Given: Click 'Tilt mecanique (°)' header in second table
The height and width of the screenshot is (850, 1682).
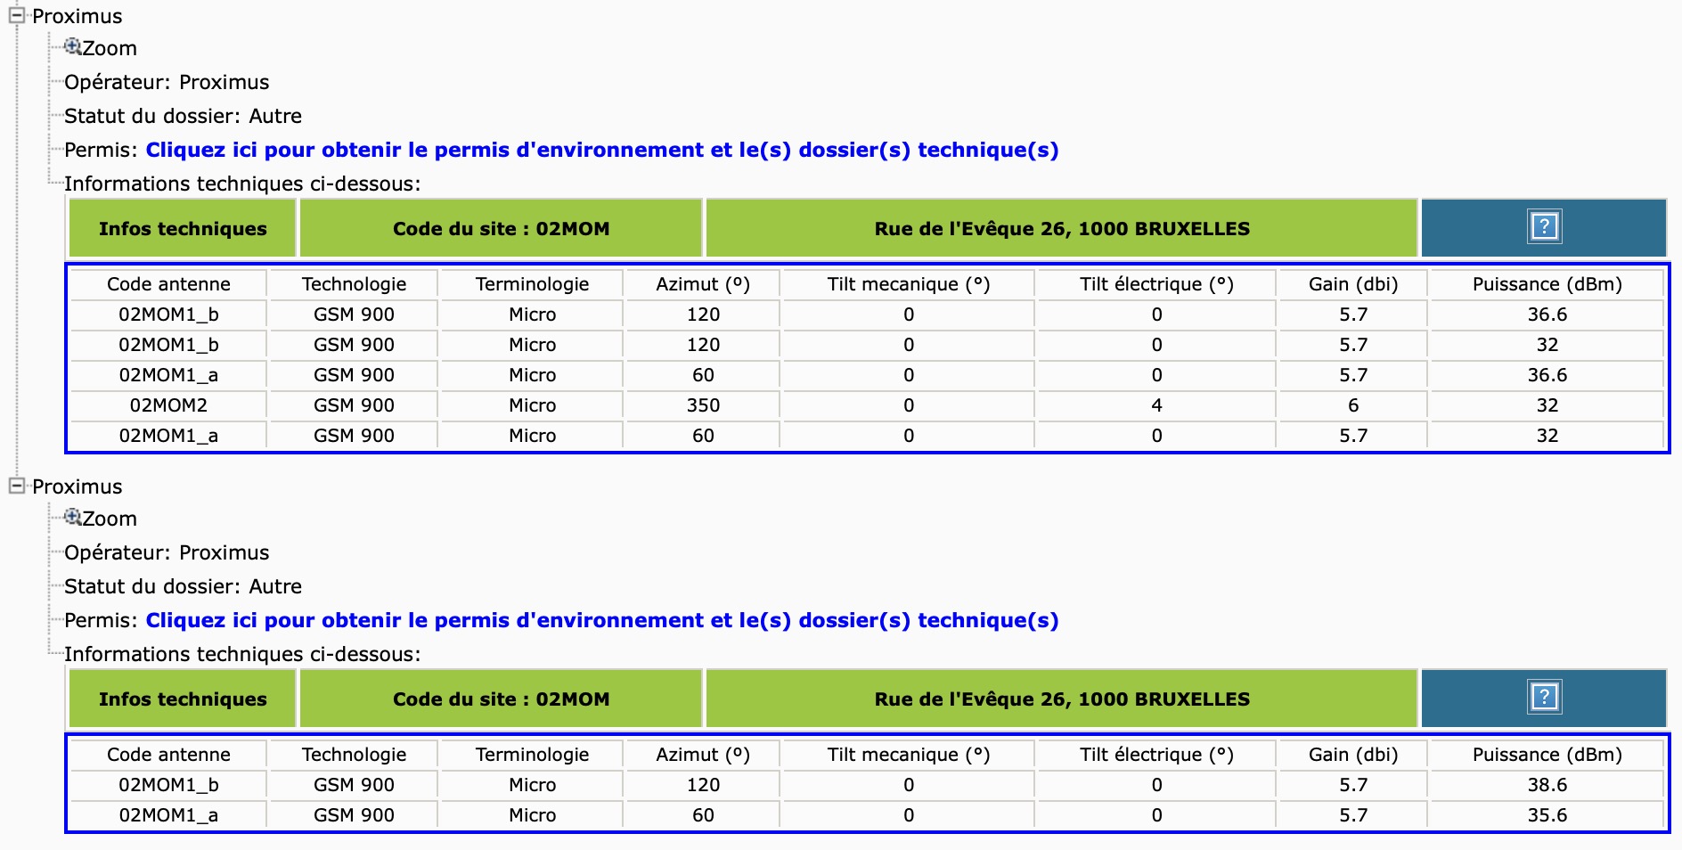Looking at the screenshot, I should 909,755.
